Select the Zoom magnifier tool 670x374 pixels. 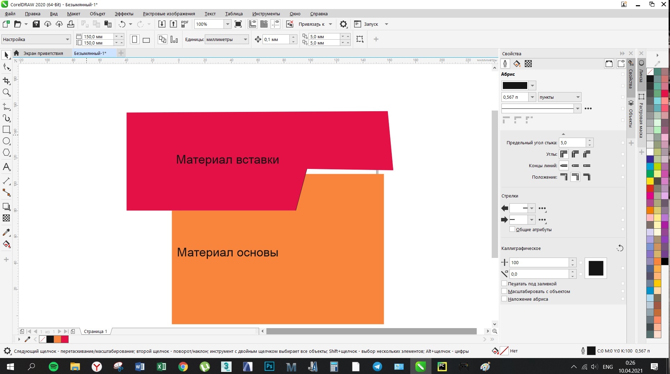coord(6,92)
